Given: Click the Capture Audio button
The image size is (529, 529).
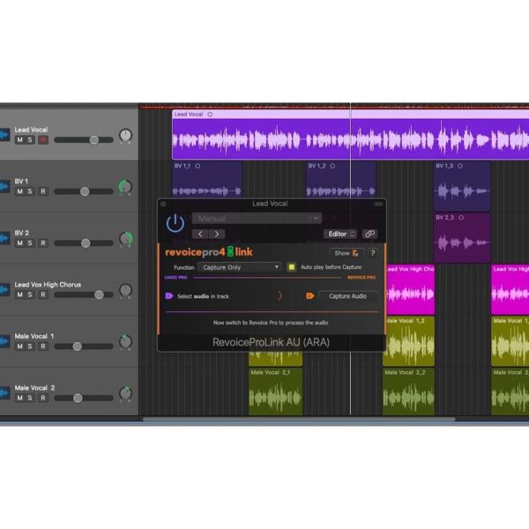Looking at the screenshot, I should [x=348, y=296].
